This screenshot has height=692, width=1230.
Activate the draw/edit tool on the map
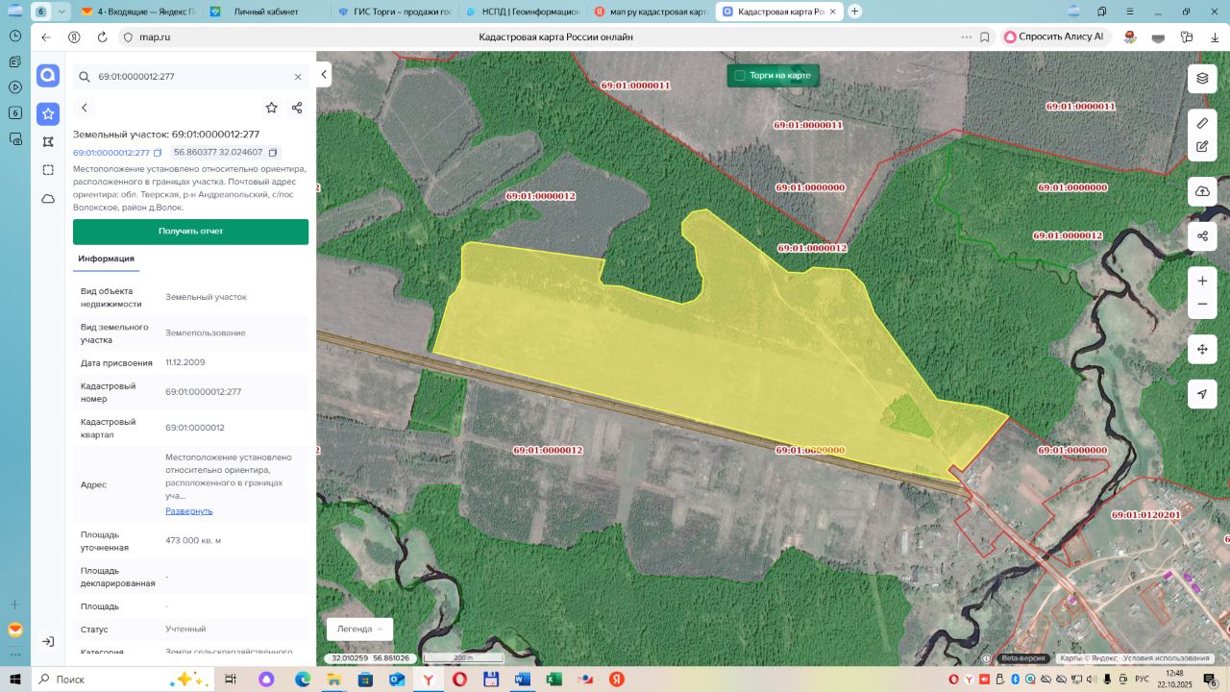(1202, 147)
